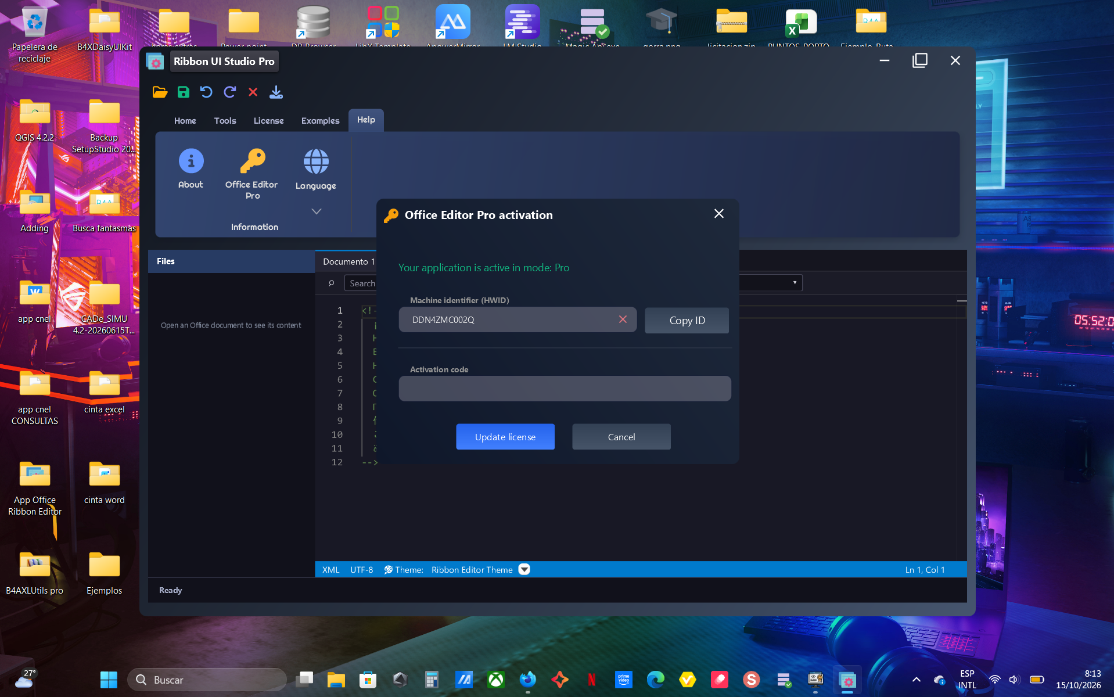
Task: Open file using the folder toolbar icon
Action: [160, 92]
